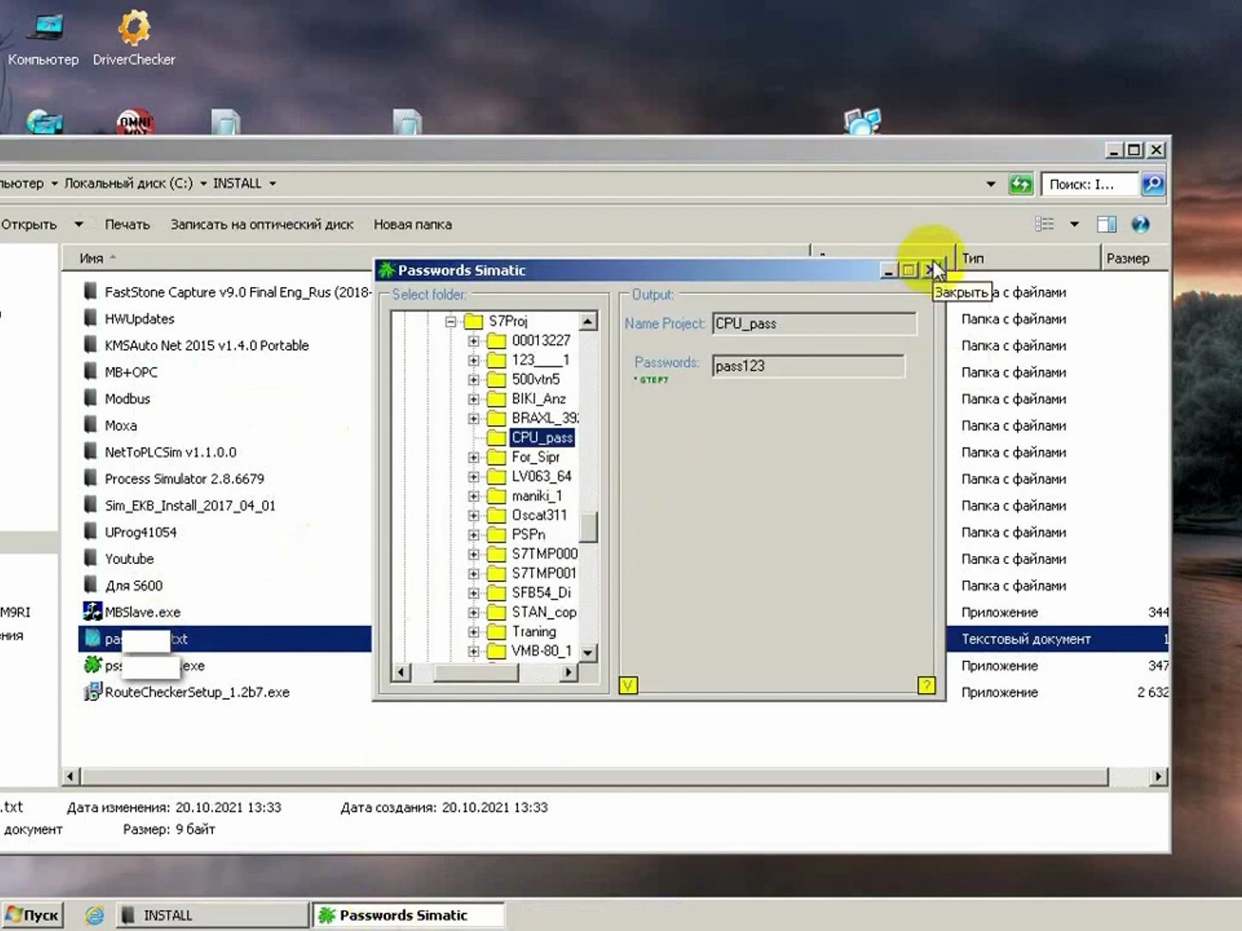The height and width of the screenshot is (931, 1242).
Task: Open the Пуск start menu
Action: pos(33,915)
